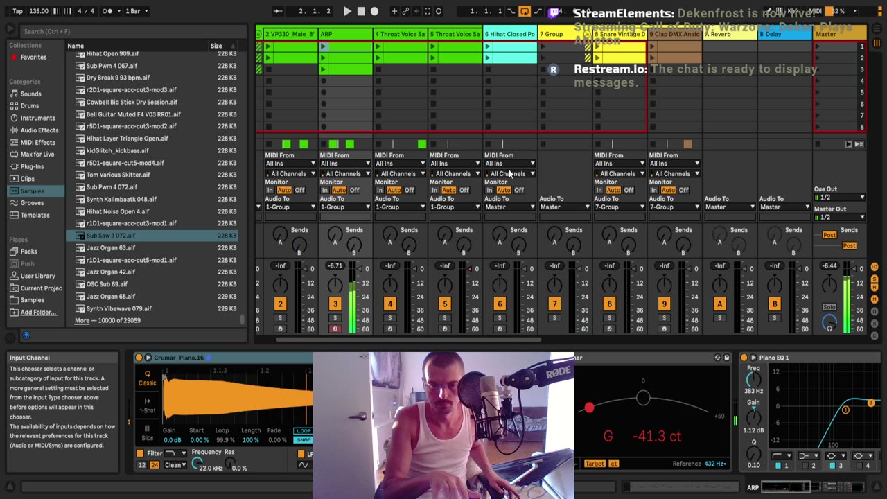Image resolution: width=887 pixels, height=499 pixels.
Task: Toggle Follow playback arrow icon
Action: point(277,11)
